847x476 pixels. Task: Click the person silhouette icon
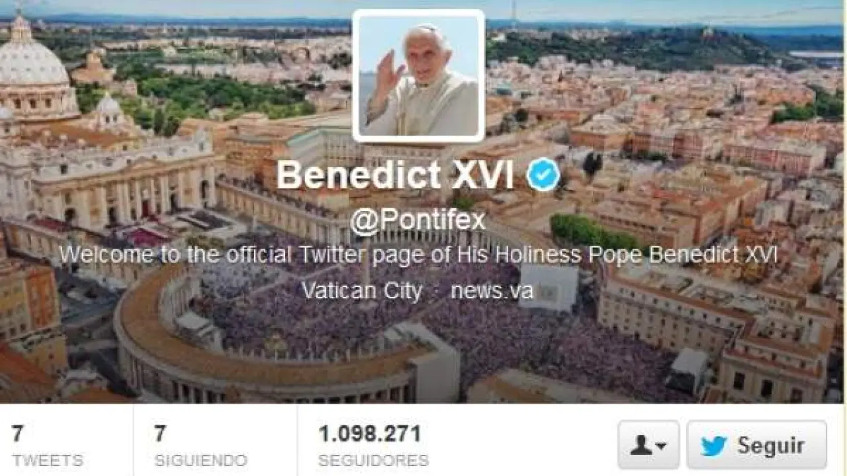click(641, 446)
